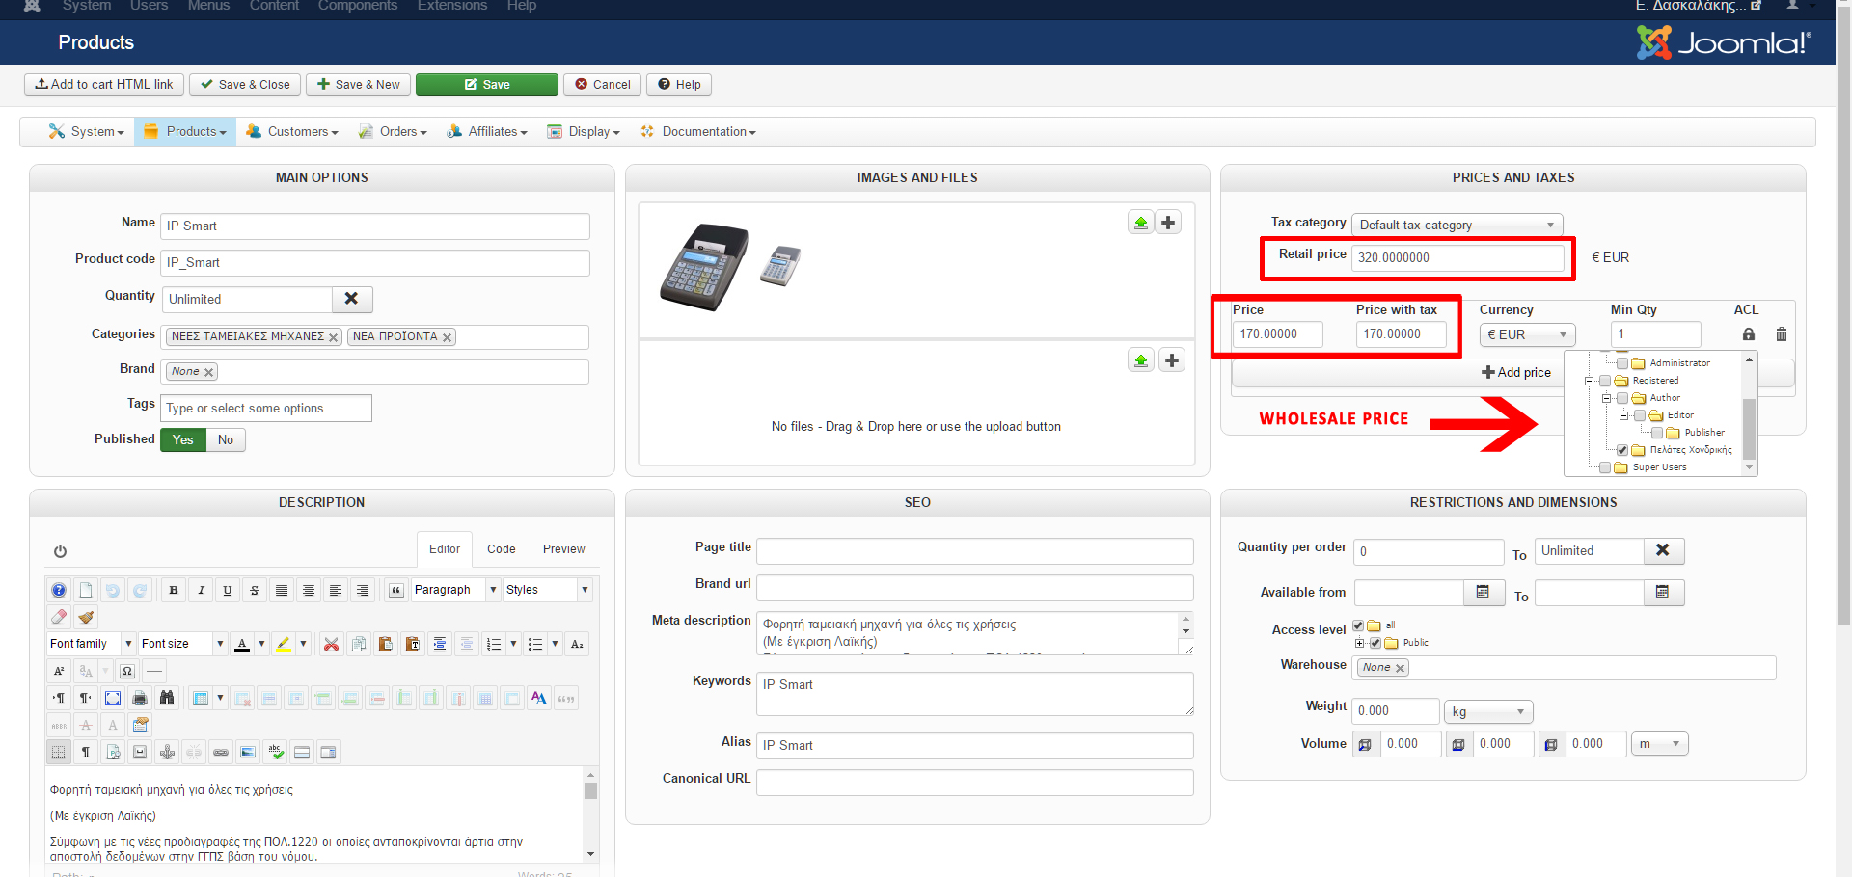Delete the price row with the trash icon

[x=1782, y=334]
